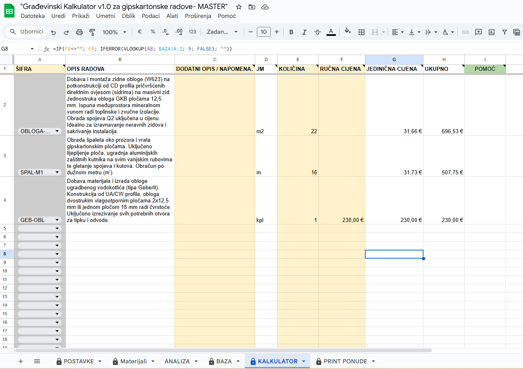Click the Insert comment icon
This screenshot has height=369, width=523.
click(479, 32)
